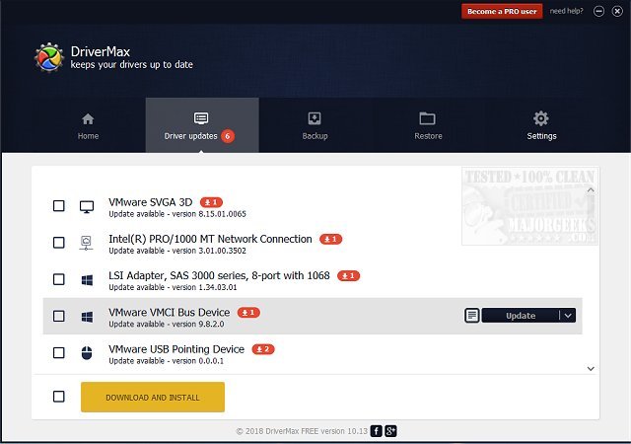Viewport: 631px width, 444px height.
Task: Check the VMware VMCI Bus Device checkbox
Action: tap(59, 316)
